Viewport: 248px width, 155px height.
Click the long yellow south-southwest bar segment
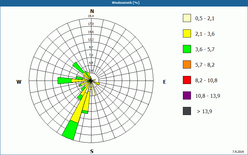pos(79,108)
